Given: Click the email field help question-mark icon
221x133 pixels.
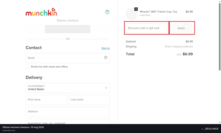Looking at the screenshot, I should point(106,57).
